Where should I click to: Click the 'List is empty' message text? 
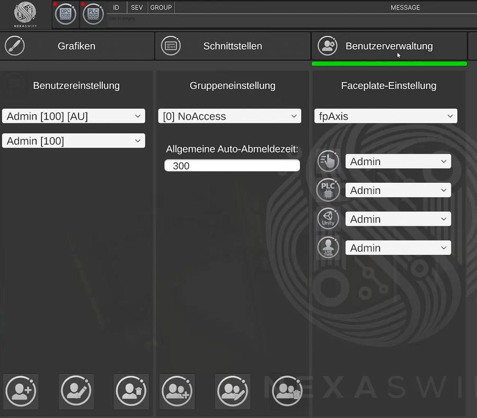(x=122, y=19)
